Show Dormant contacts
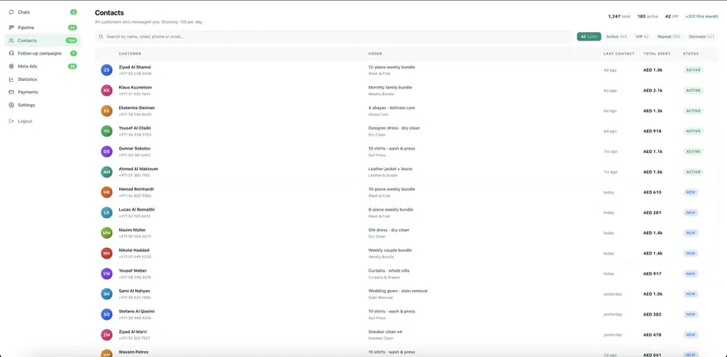727x357 pixels. 701,36
